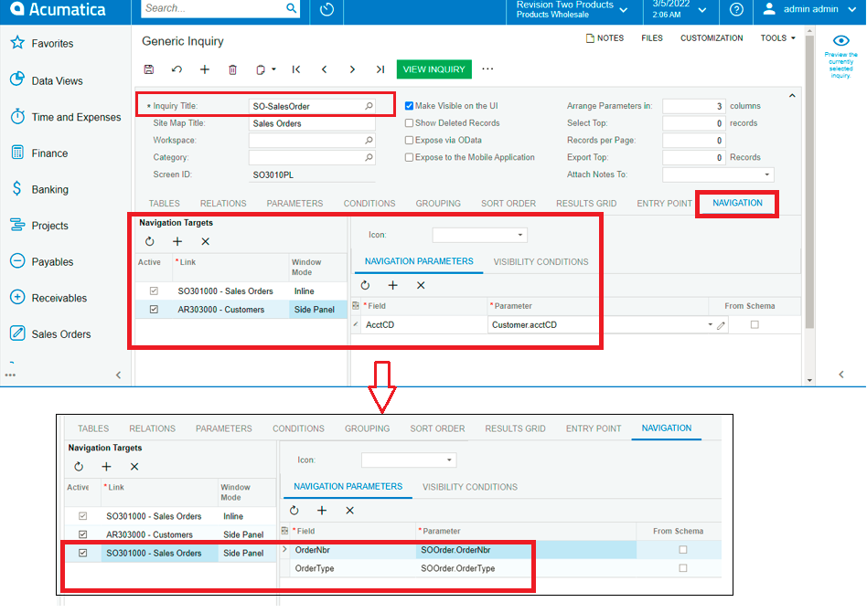Tick From Schema checkbox for OrderNbr row
The height and width of the screenshot is (613, 867).
[683, 549]
